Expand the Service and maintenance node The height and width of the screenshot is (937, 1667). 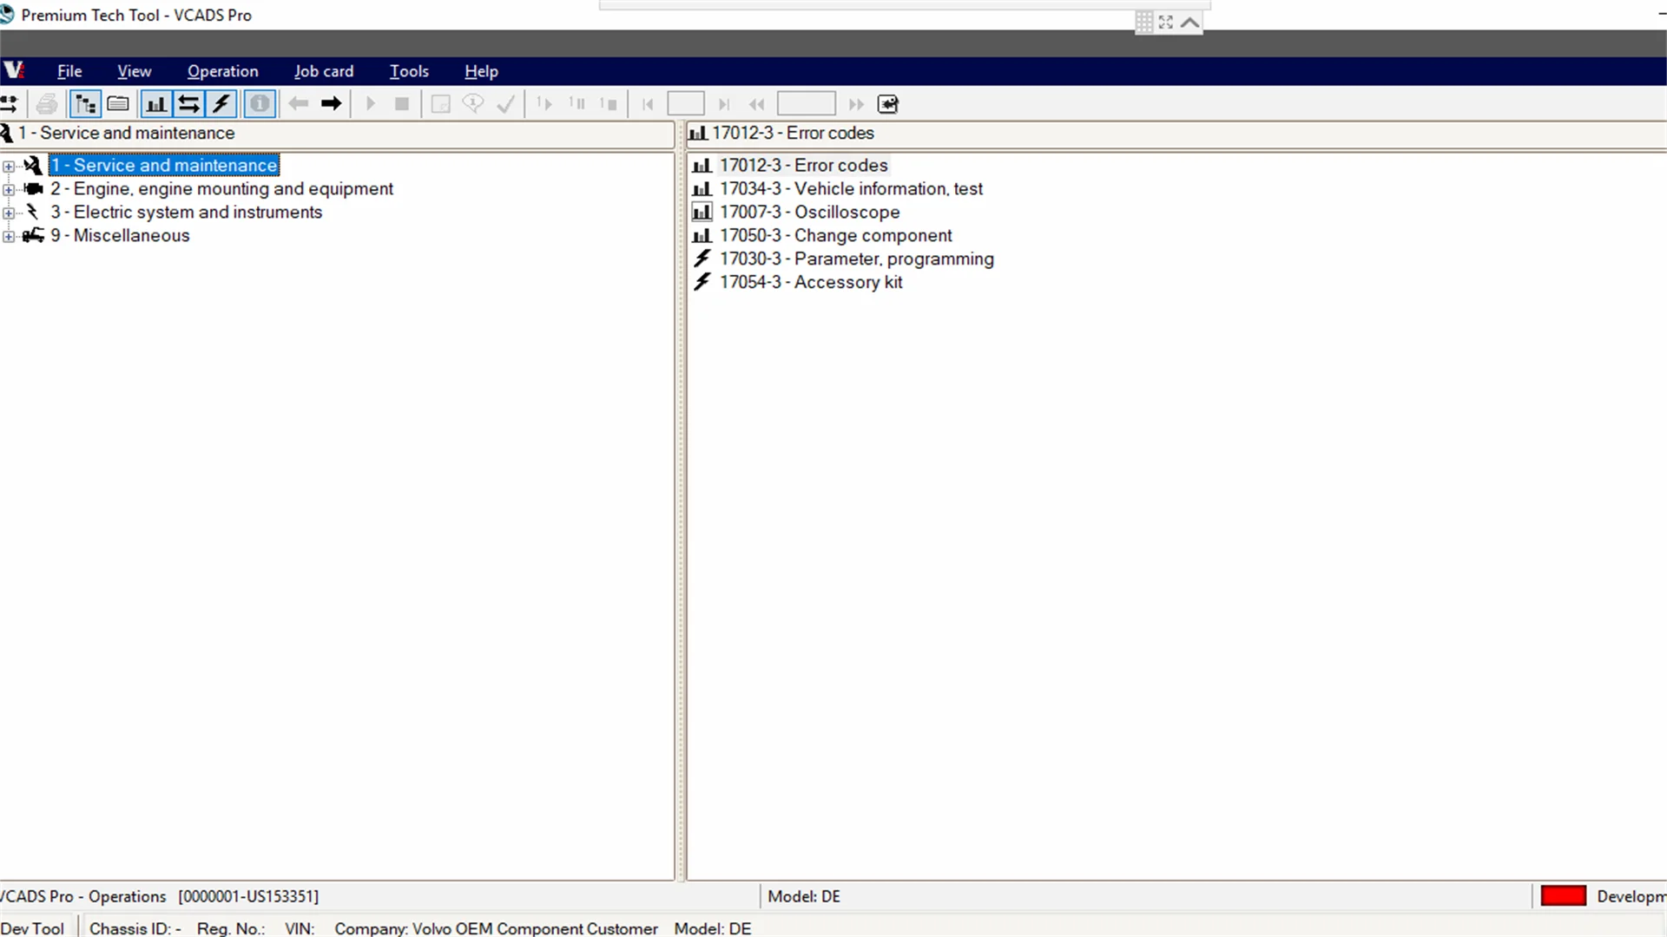[x=9, y=166]
